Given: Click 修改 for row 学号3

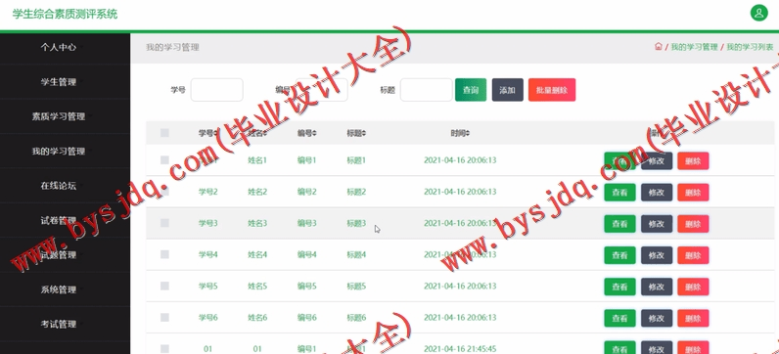Looking at the screenshot, I should (x=657, y=224).
